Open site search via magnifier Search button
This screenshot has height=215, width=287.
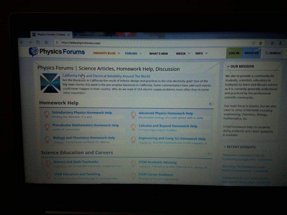(x=273, y=53)
